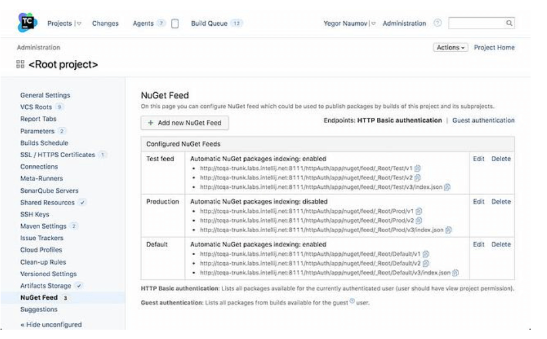Click the agents status square icon
Viewport: 547px width, 339px height.
coord(175,23)
